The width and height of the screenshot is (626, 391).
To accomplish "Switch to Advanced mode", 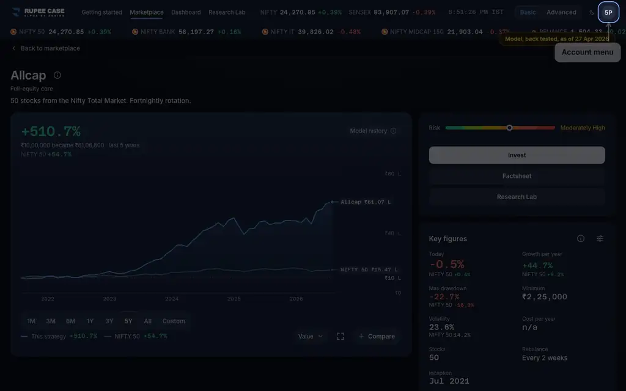I will (561, 12).
